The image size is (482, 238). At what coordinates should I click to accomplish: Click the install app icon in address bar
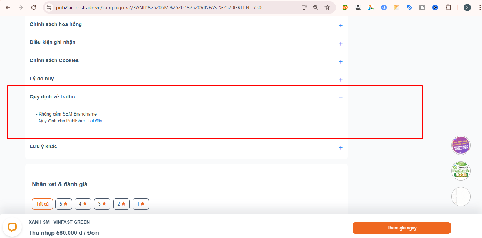tap(304, 7)
